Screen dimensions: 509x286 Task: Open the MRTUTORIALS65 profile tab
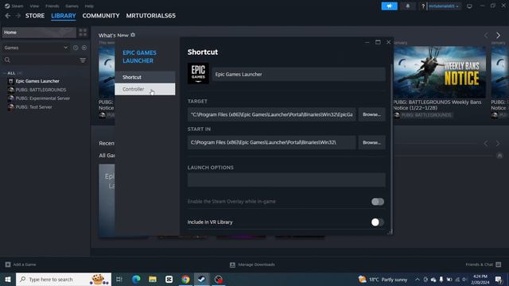[150, 16]
